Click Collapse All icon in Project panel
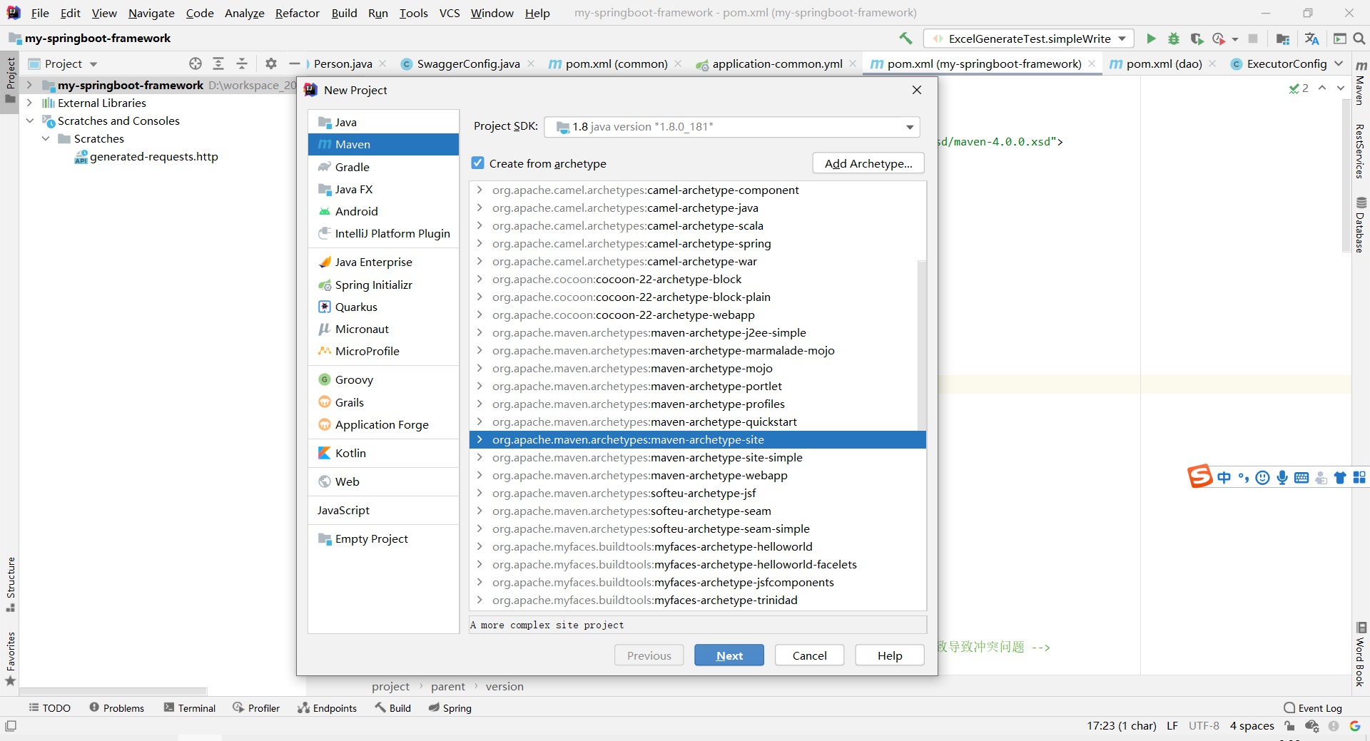1370x741 pixels. tap(242, 63)
